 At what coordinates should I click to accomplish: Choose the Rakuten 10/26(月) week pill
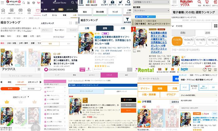[x=188, y=41]
